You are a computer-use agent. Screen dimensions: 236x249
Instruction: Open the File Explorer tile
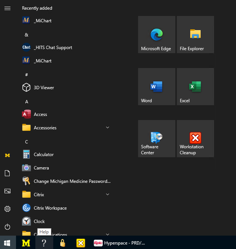click(195, 35)
